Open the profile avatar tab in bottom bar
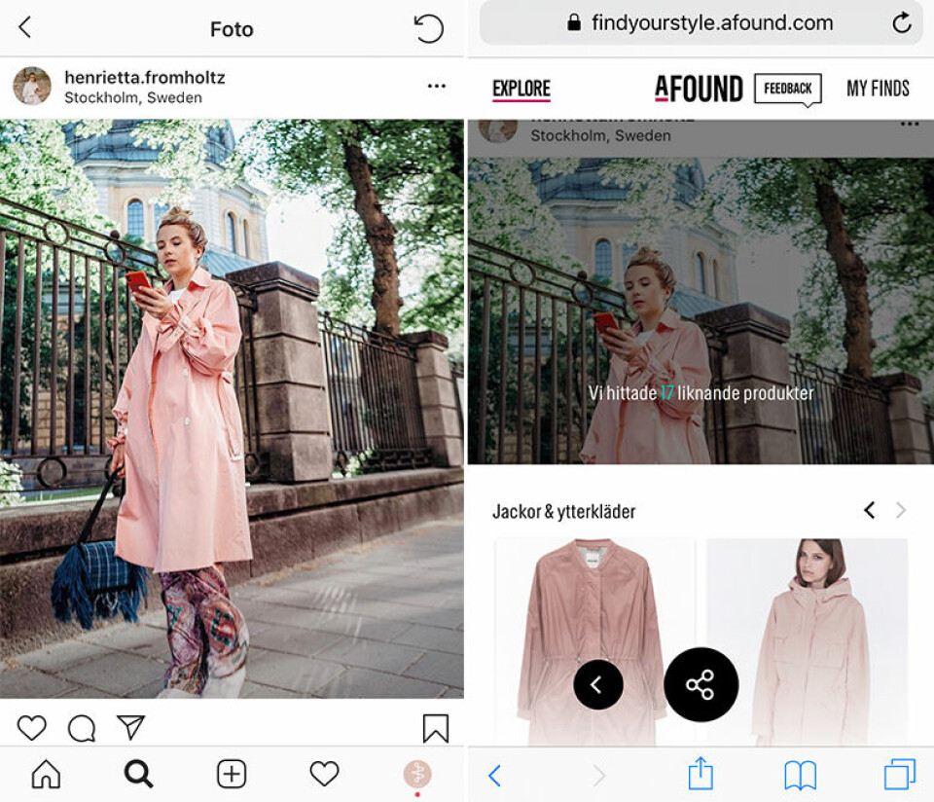 tap(417, 774)
